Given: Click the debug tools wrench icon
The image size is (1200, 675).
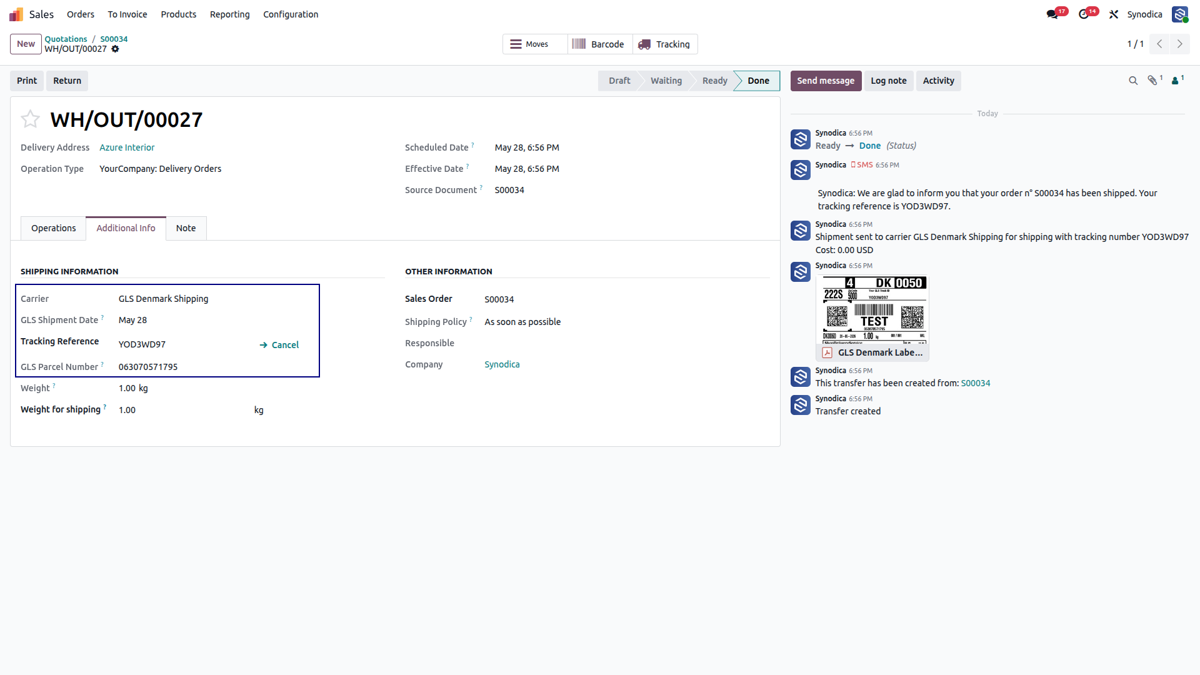Looking at the screenshot, I should pyautogui.click(x=1114, y=14).
